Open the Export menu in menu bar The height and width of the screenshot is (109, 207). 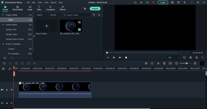54,3
